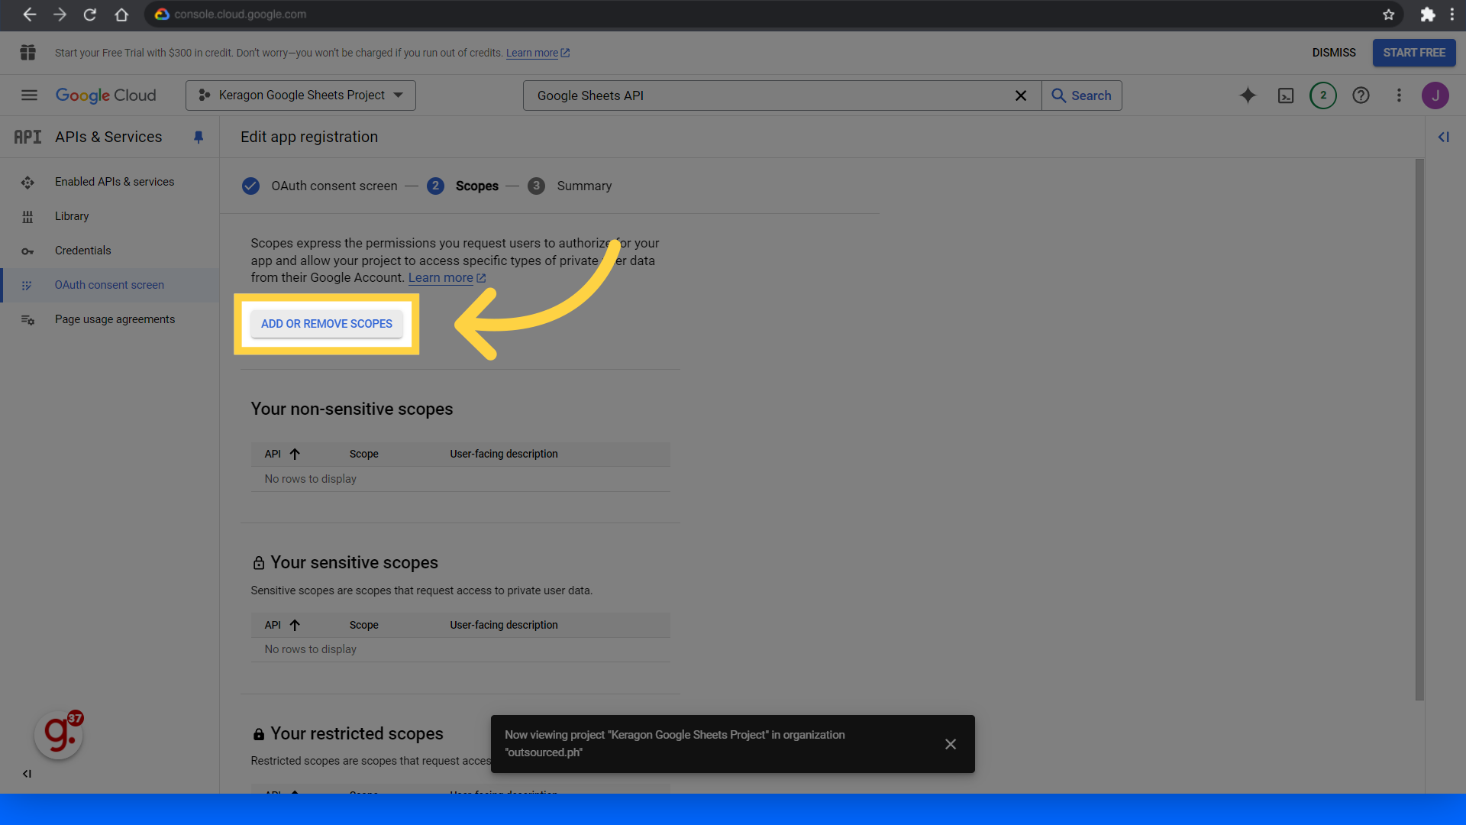Open the Keragon Google Sheets Project selector
This screenshot has height=825, width=1466.
301,95
